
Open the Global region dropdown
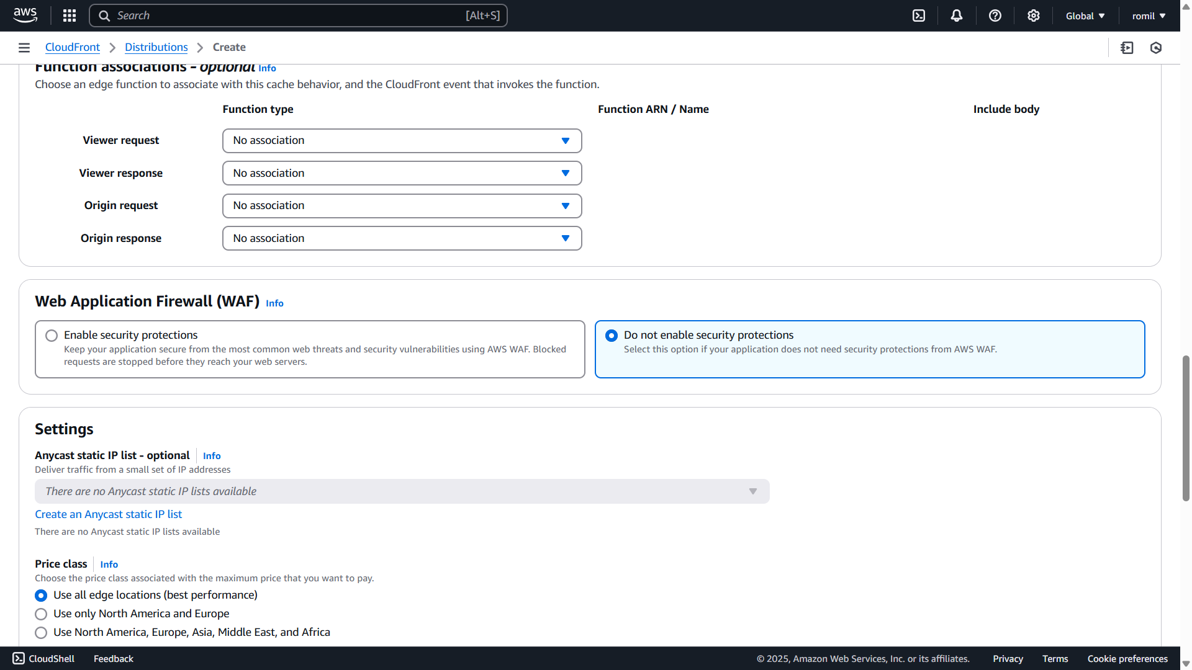pyautogui.click(x=1085, y=16)
